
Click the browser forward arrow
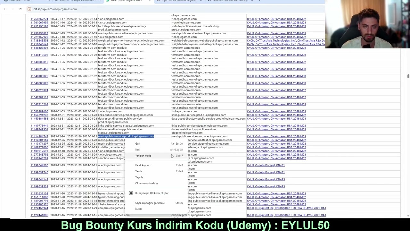pyautogui.click(x=12, y=9)
